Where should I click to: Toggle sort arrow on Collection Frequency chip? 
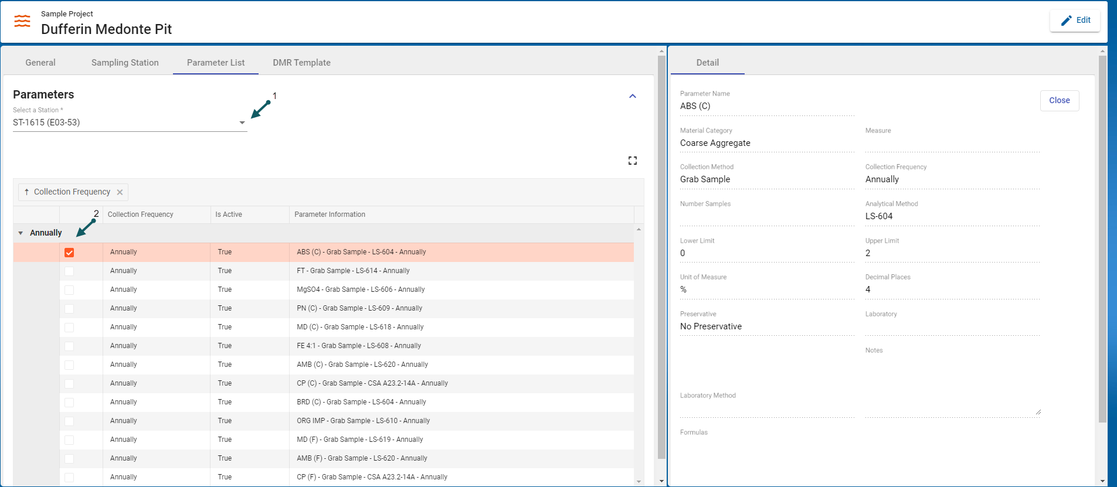click(27, 192)
